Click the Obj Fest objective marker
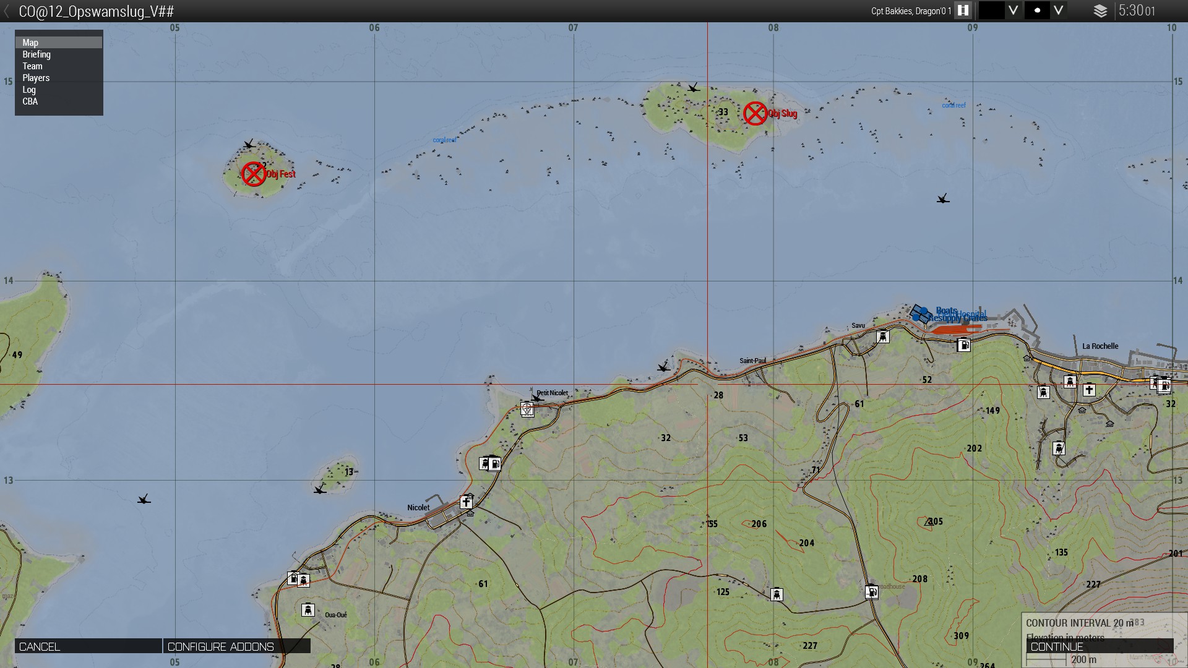The image size is (1188, 668). [254, 174]
